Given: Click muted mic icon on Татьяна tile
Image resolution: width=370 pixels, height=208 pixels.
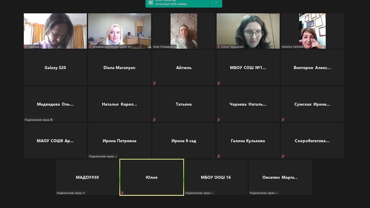Looking at the screenshot, I should 155,120.
